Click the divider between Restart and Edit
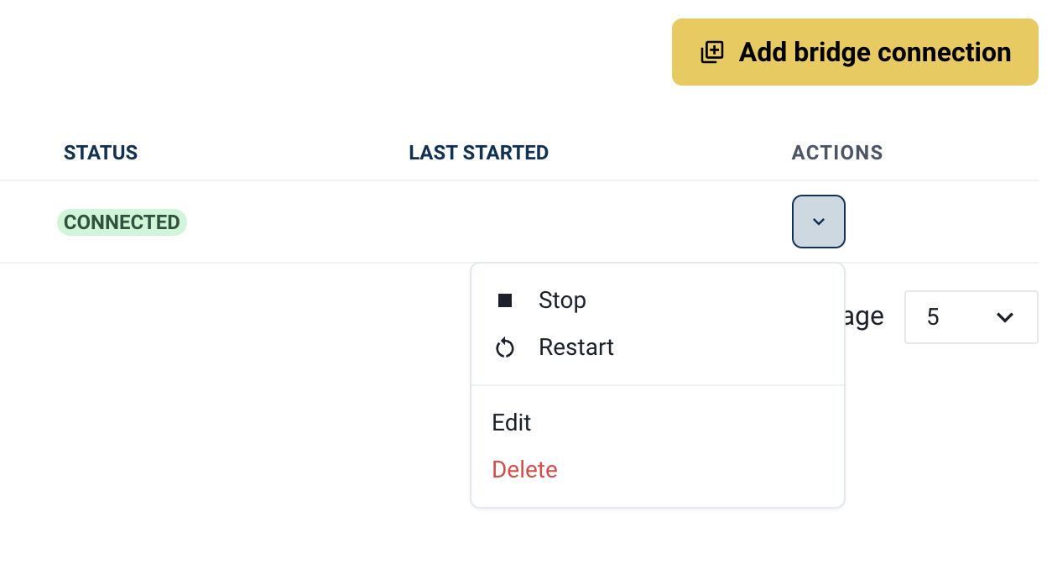 point(658,385)
